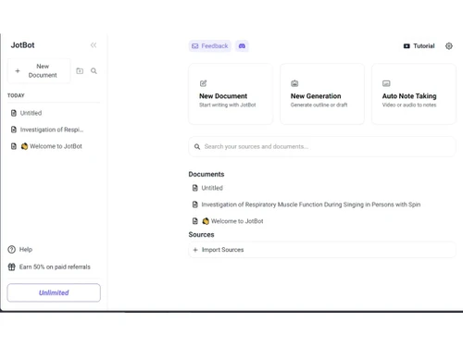Click the Documents heading
The image size is (463, 347).
coord(206,174)
